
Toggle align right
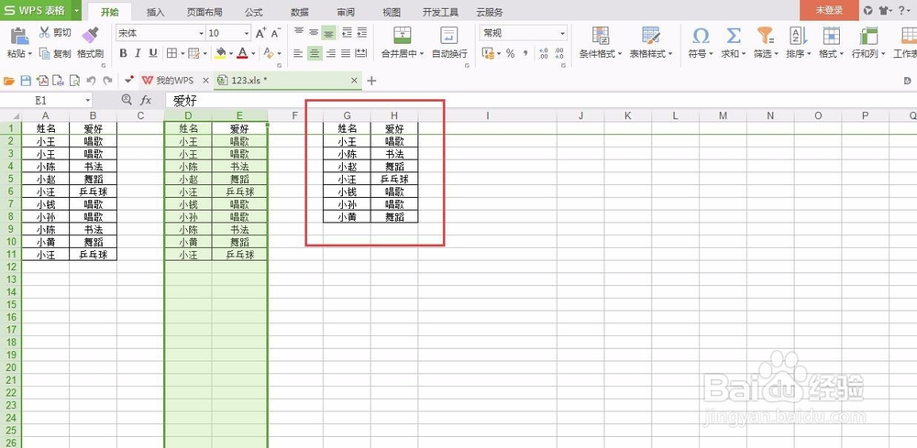[331, 54]
